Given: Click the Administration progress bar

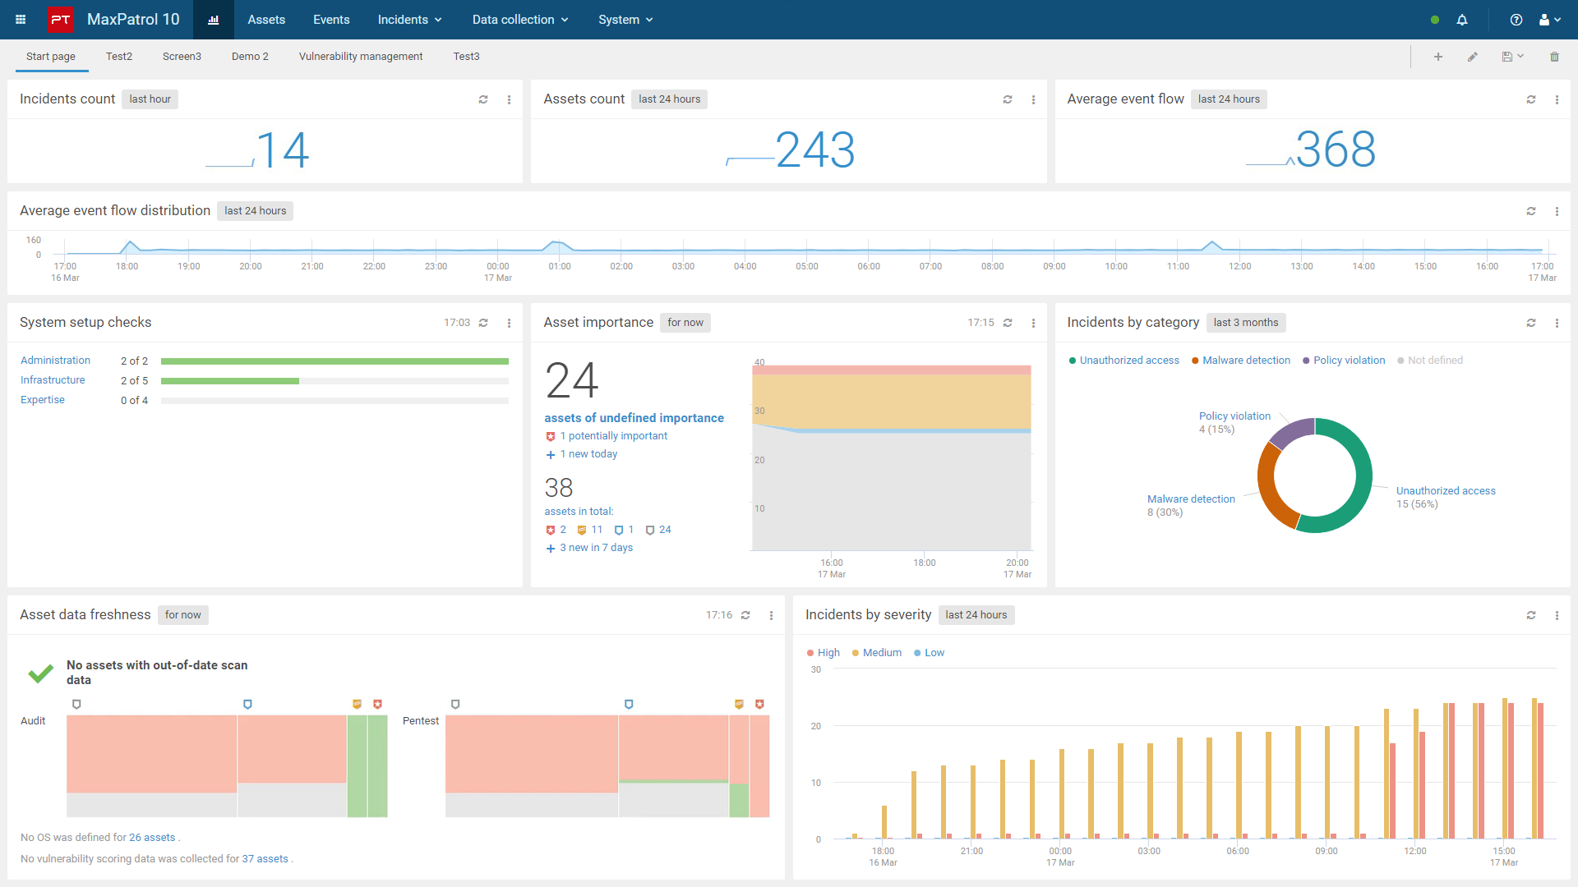Looking at the screenshot, I should (335, 361).
